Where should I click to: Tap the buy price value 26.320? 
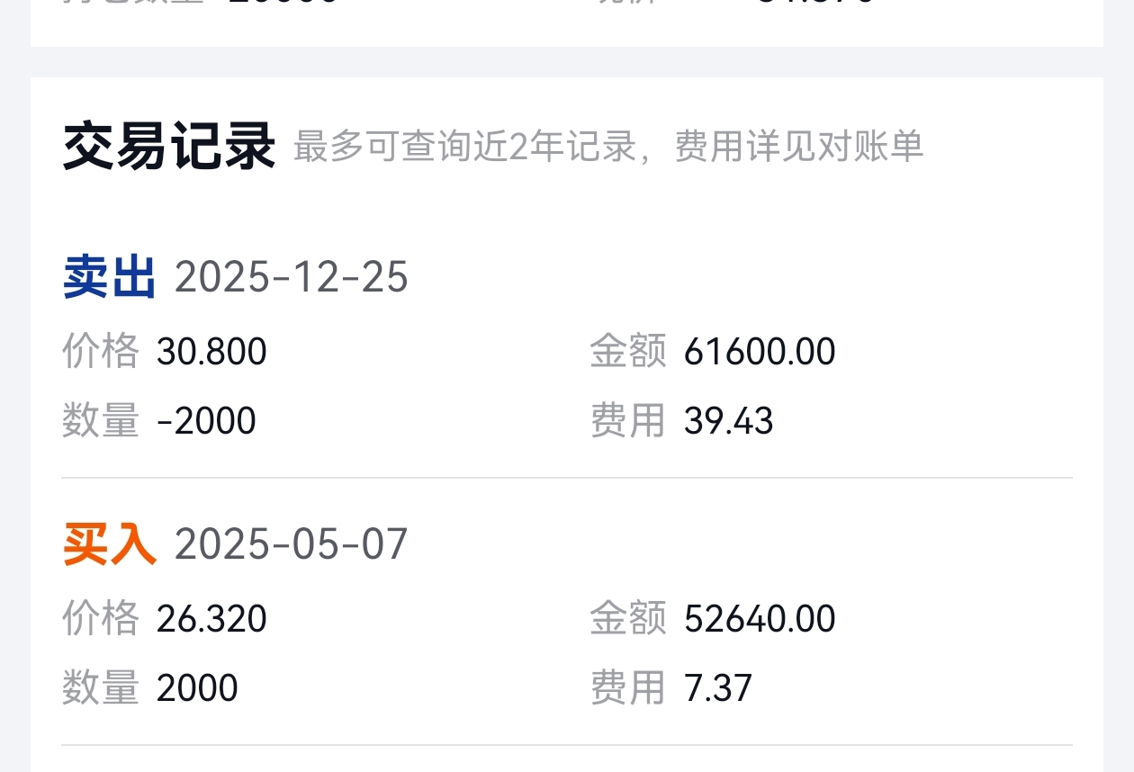(x=211, y=619)
